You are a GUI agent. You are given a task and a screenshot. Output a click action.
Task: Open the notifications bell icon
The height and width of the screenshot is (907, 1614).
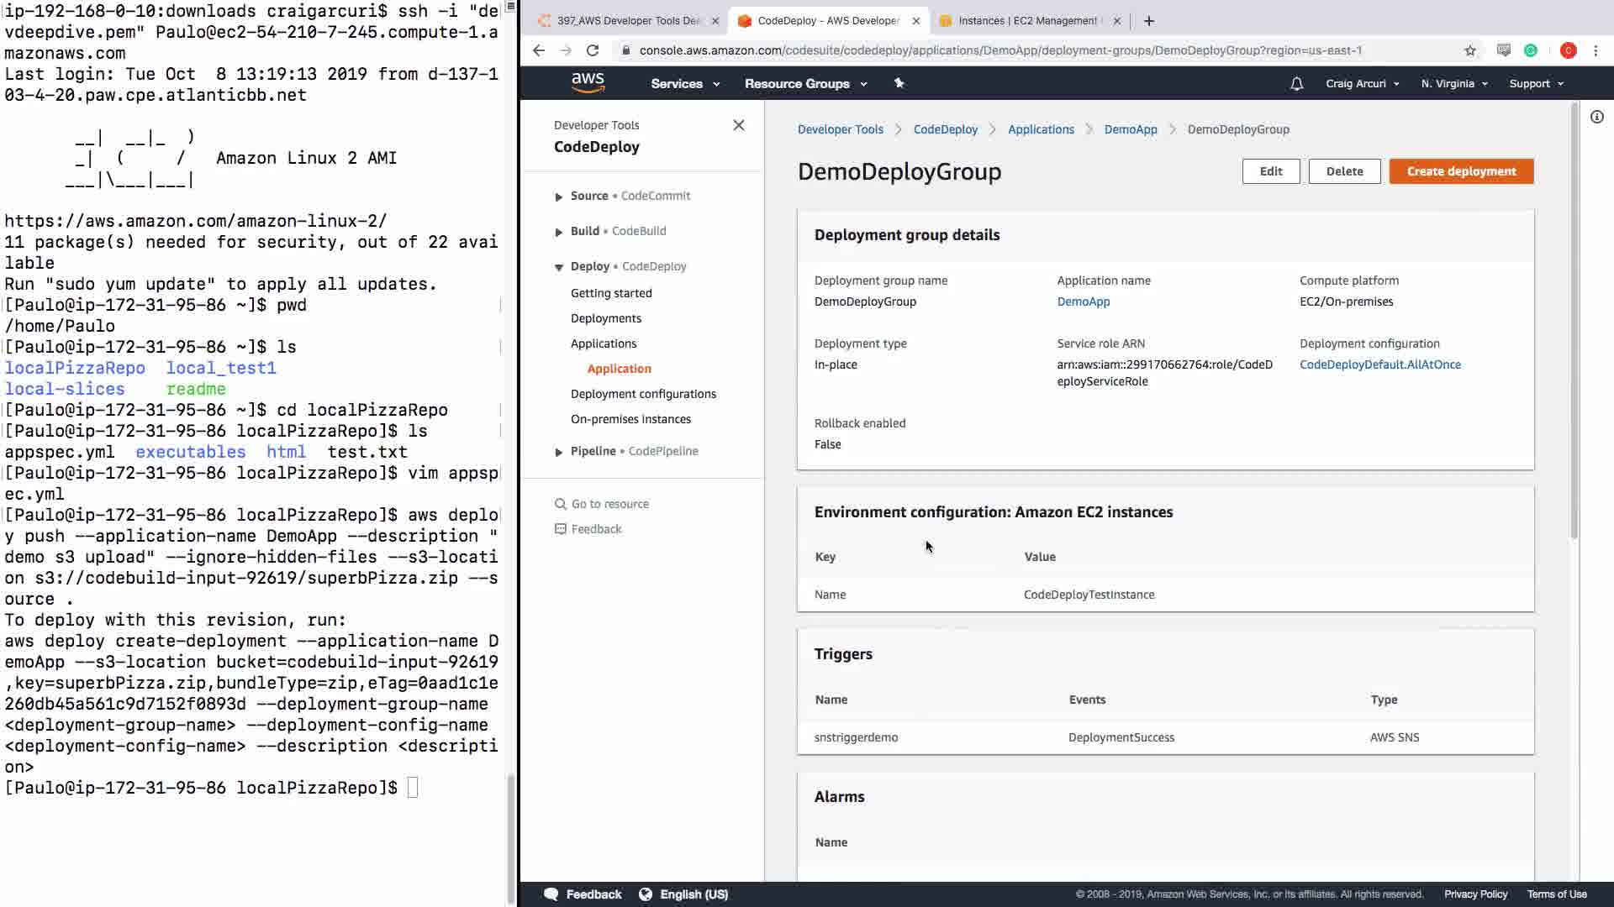(1296, 83)
